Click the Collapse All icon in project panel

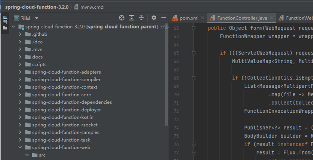(x=141, y=18)
